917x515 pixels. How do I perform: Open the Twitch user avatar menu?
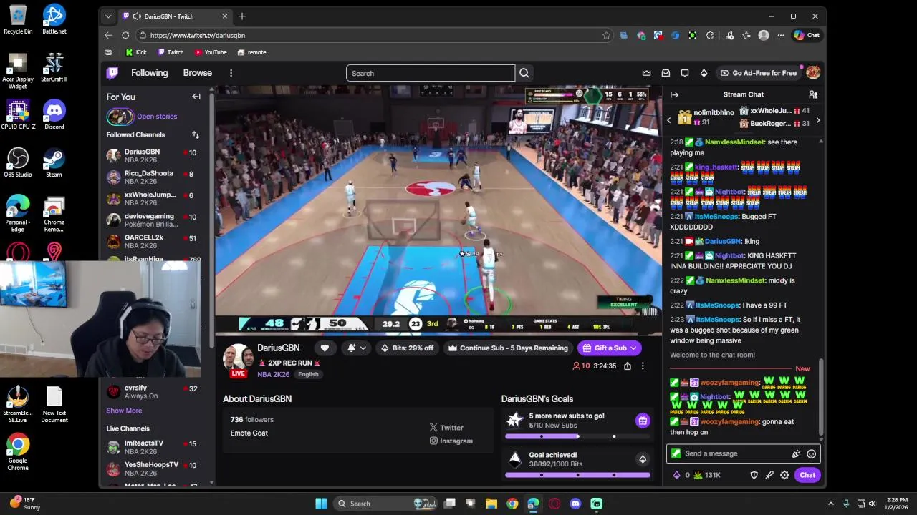pyautogui.click(x=813, y=73)
